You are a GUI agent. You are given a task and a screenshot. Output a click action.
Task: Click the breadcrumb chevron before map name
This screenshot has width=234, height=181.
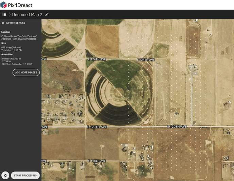click(10, 15)
